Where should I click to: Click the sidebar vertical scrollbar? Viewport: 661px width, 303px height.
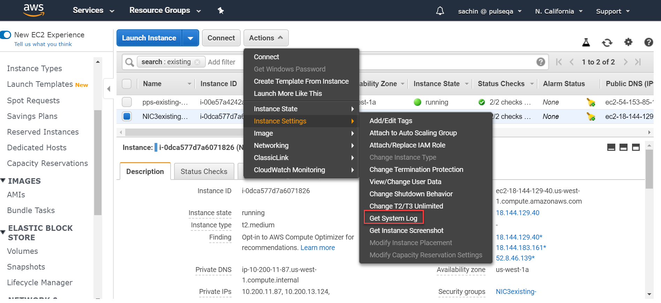tap(98, 162)
